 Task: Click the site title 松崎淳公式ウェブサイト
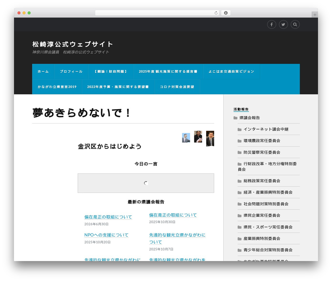click(73, 44)
